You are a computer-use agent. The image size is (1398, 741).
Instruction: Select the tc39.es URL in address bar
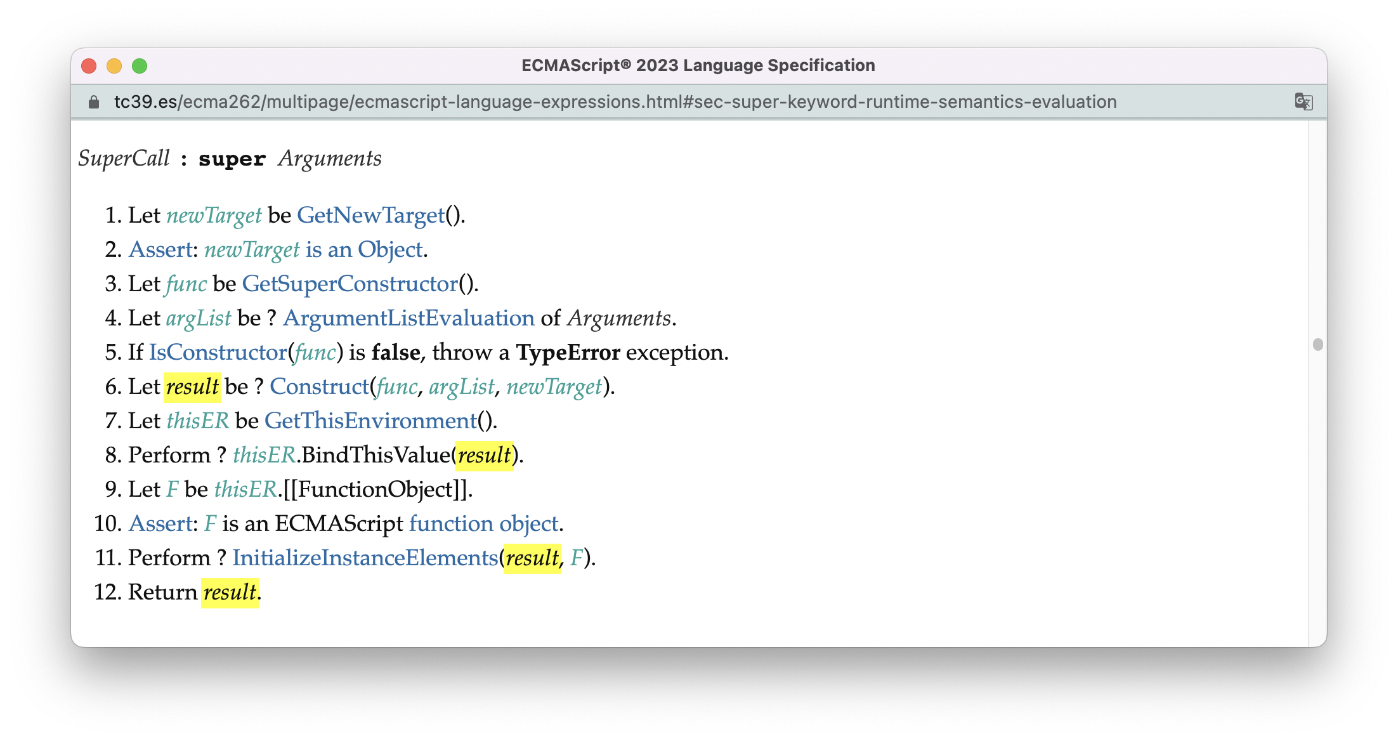pyautogui.click(x=615, y=102)
